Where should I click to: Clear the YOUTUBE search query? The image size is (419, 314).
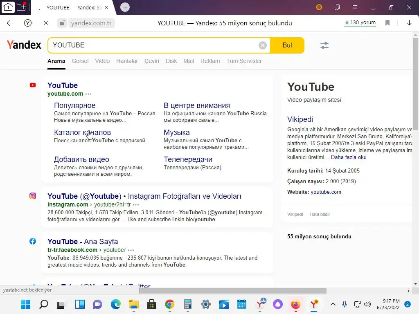click(x=263, y=45)
